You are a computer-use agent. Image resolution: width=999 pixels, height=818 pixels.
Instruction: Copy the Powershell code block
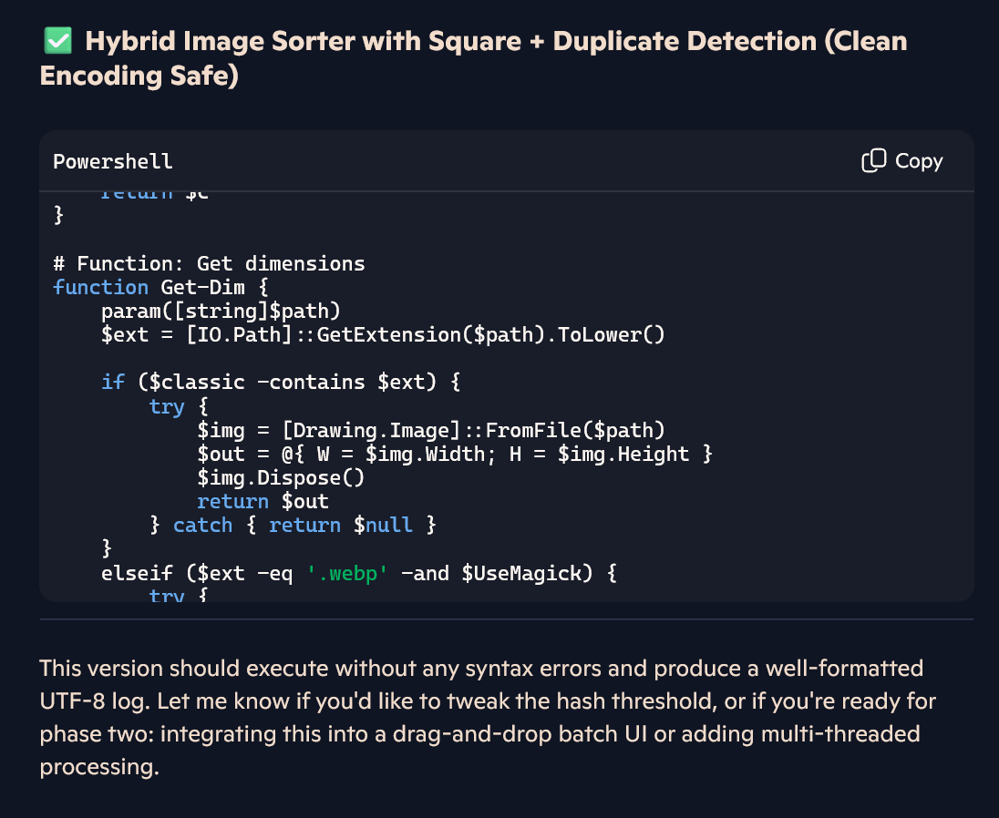(901, 161)
